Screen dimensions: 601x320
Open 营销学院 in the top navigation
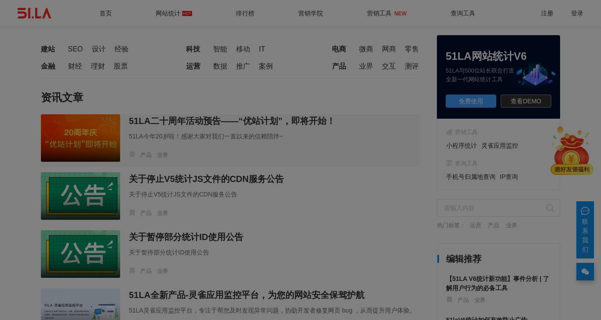[311, 13]
